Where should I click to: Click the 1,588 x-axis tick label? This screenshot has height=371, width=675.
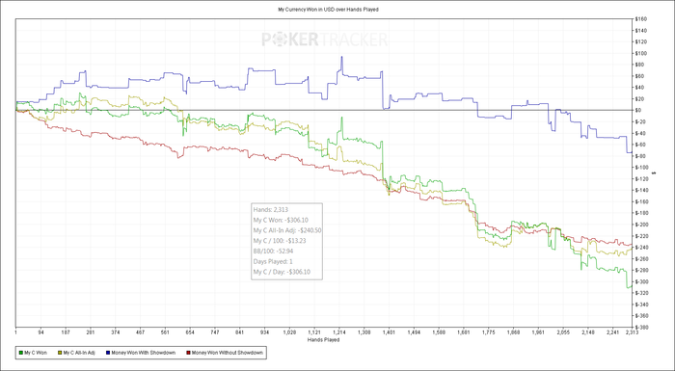[439, 332]
